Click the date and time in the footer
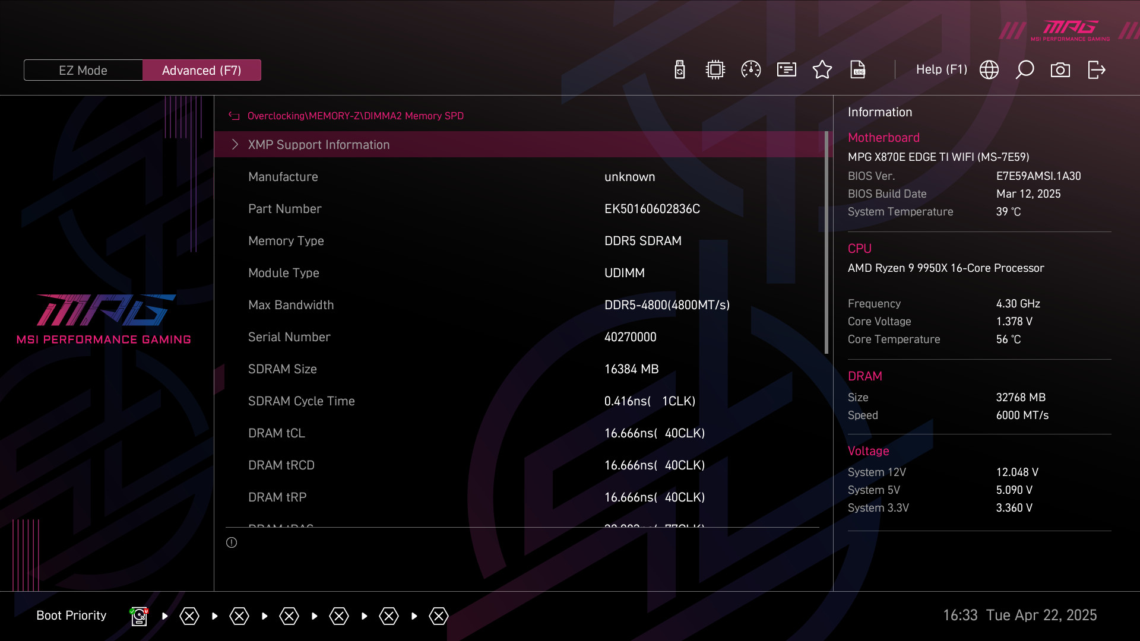Image resolution: width=1140 pixels, height=641 pixels. point(1019,615)
